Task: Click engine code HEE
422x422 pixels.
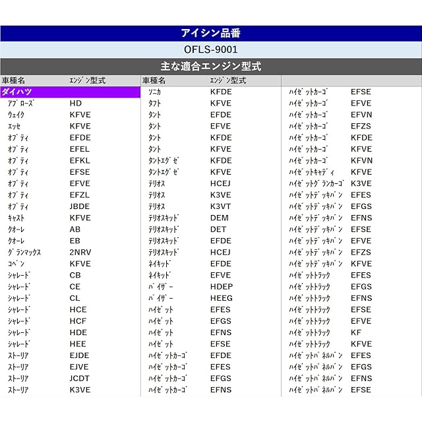Action: pyautogui.click(x=78, y=344)
